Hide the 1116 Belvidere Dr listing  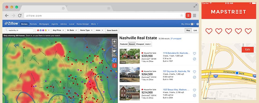coord(195,59)
